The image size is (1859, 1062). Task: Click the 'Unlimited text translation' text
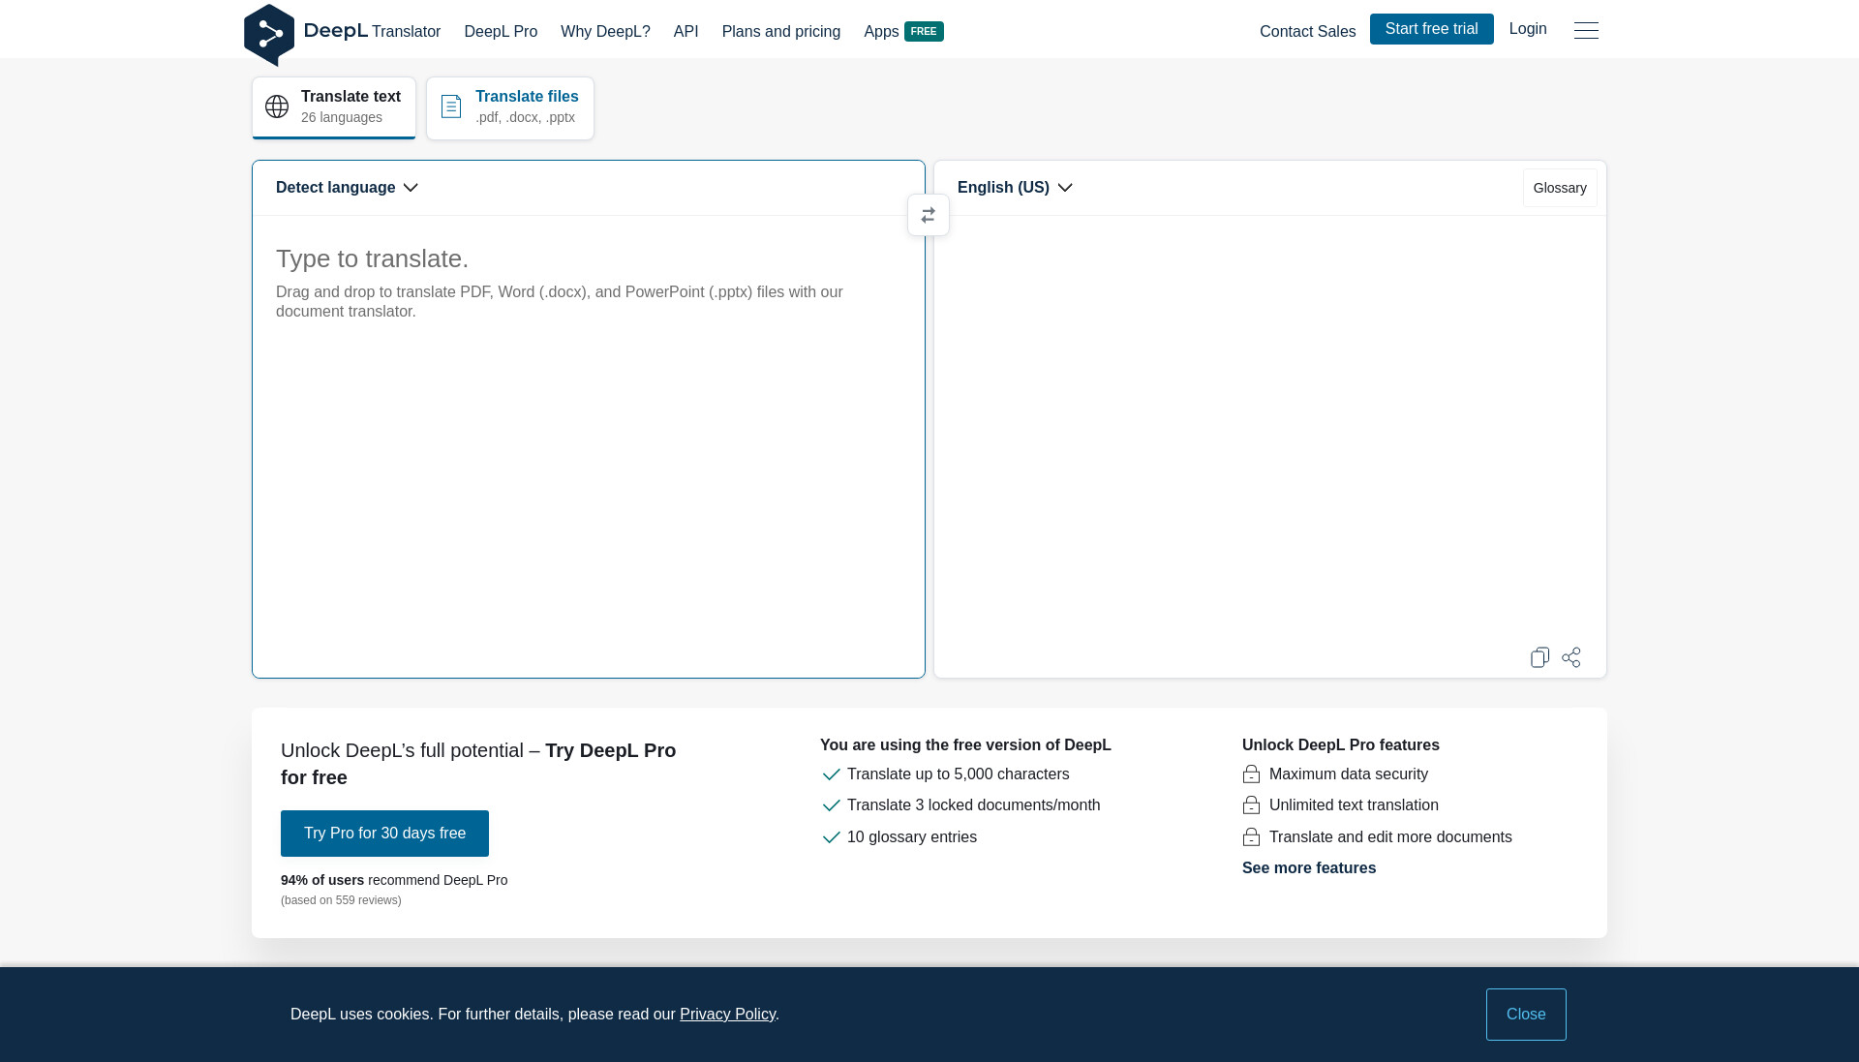[1354, 805]
